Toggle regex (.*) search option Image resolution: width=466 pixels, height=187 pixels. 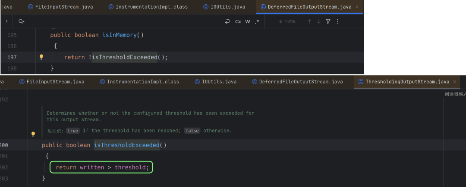click(257, 21)
